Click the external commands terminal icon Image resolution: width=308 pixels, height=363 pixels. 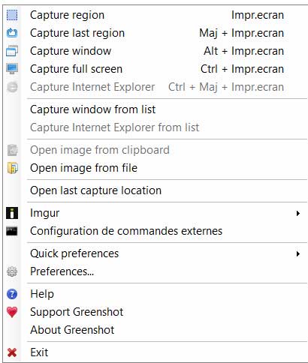click(x=12, y=231)
